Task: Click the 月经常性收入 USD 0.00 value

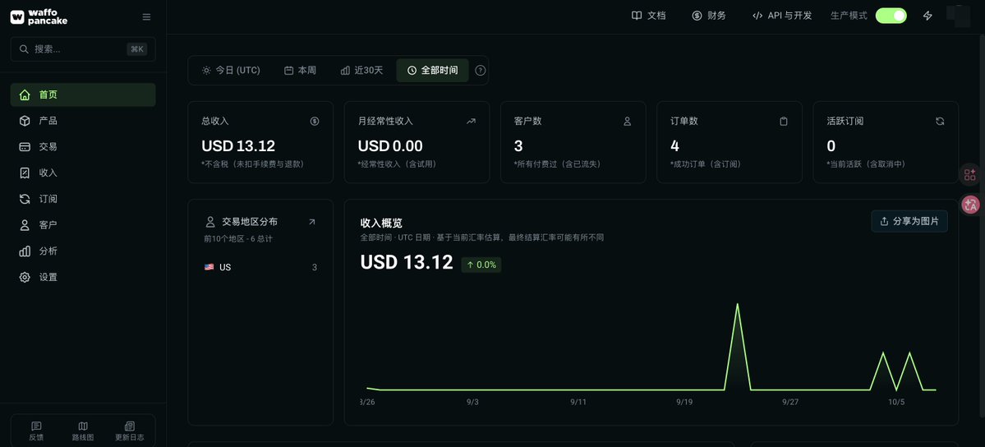Action: coord(390,146)
